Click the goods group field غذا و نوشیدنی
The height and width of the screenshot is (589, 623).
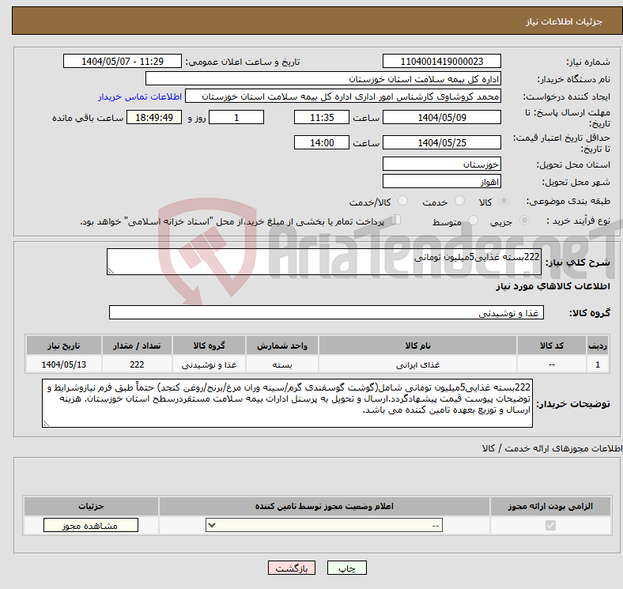click(327, 312)
